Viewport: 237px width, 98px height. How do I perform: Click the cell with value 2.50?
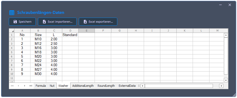pyautogui.click(x=54, y=44)
